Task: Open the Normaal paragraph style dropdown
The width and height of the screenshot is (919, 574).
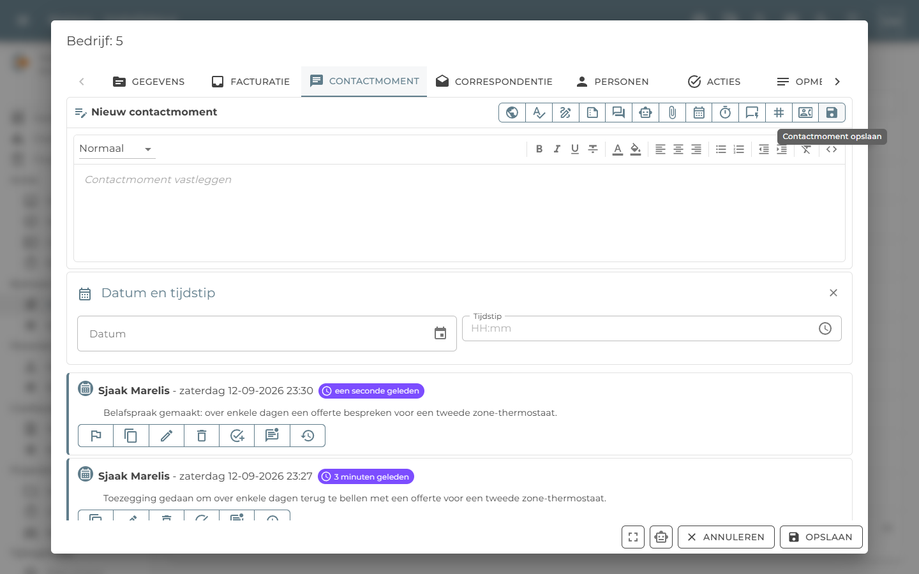Action: [x=116, y=149]
